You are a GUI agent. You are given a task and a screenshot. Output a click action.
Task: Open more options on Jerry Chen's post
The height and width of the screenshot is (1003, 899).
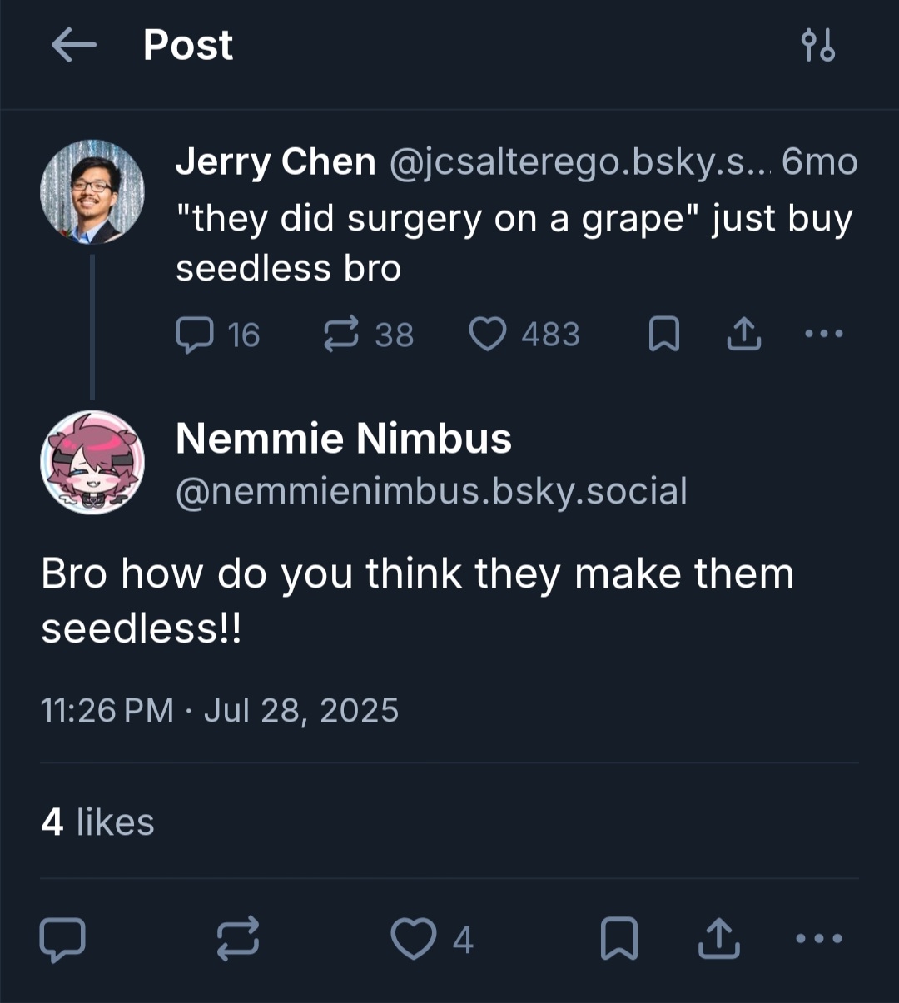[x=824, y=335]
